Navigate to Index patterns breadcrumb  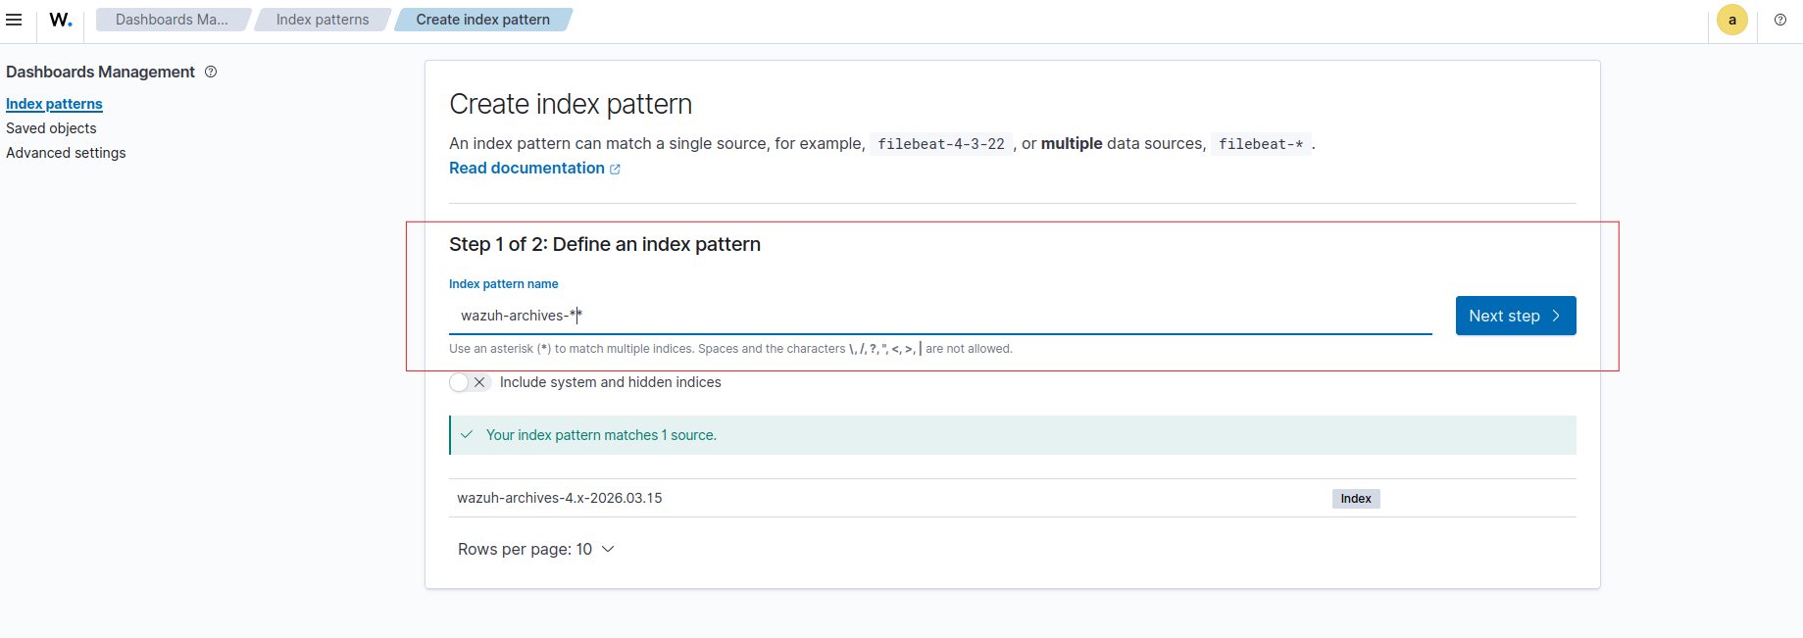[x=323, y=20]
